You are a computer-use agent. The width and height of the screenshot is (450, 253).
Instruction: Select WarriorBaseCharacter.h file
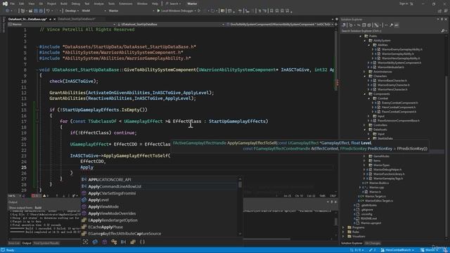pos(392,81)
